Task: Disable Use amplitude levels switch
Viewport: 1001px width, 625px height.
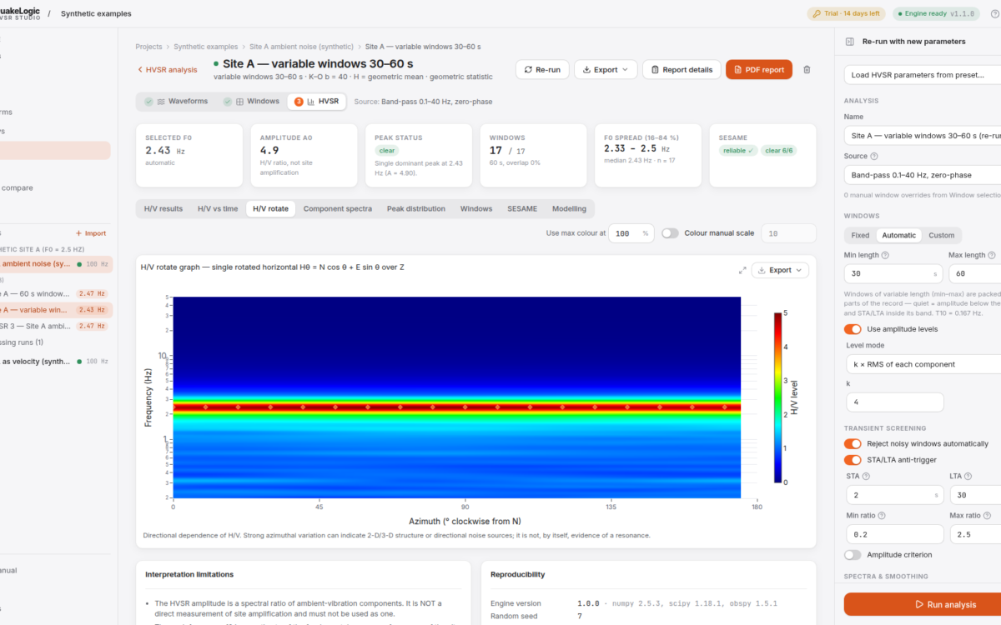Action: coord(853,329)
